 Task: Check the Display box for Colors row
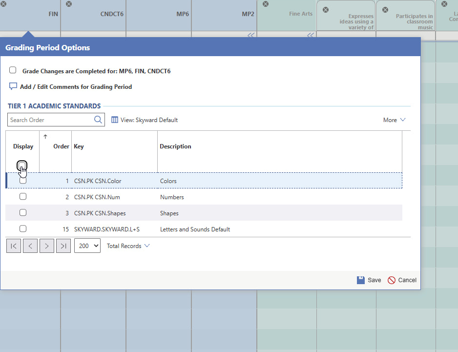[x=23, y=181]
